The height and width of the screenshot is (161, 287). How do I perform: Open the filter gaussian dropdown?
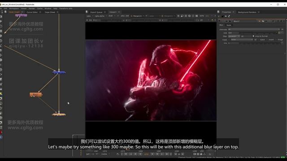234,36
